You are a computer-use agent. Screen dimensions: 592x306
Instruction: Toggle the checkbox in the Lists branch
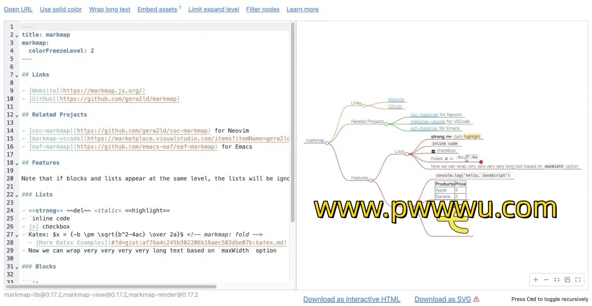433,151
